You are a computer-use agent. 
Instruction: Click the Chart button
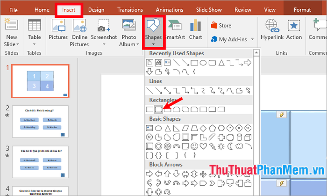[x=195, y=29]
